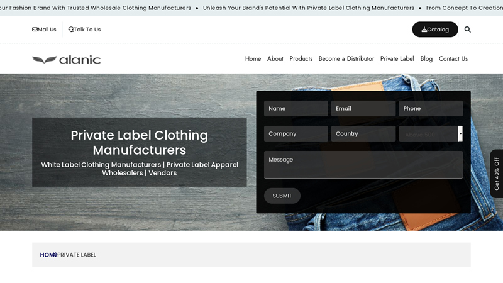Expand the Above 500 quantity dropdown
The image size is (503, 283).
tap(431, 133)
